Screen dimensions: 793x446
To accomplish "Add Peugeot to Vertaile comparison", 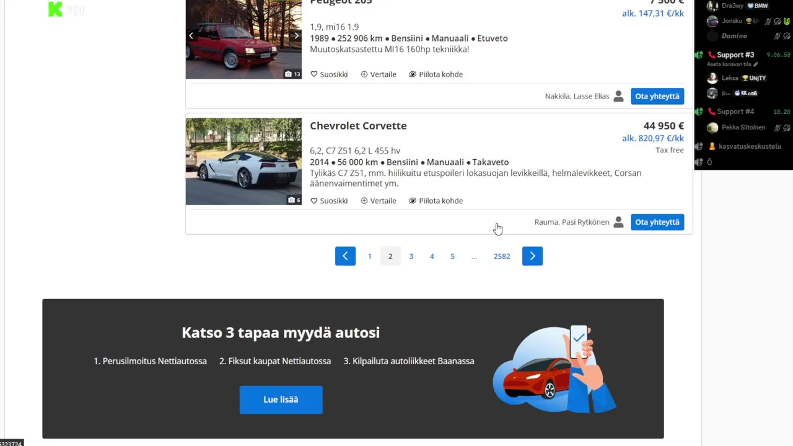I will 379,74.
